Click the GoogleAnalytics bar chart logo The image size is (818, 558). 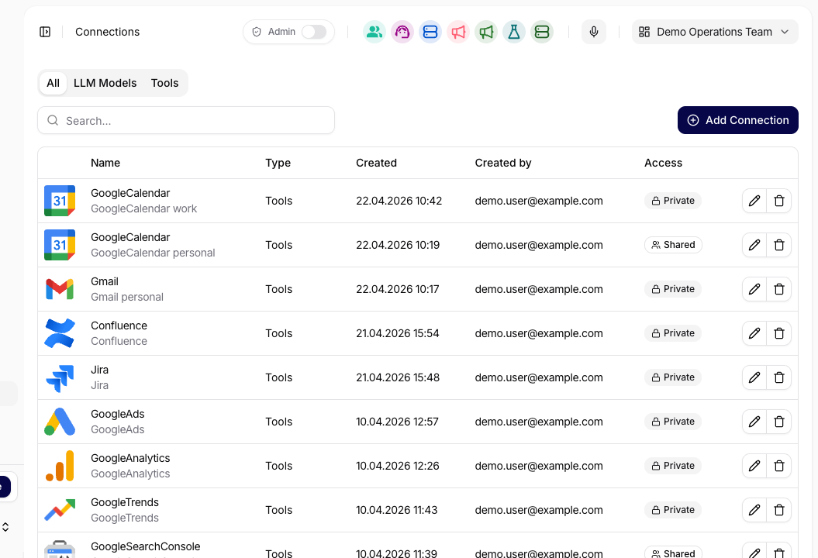(x=60, y=466)
